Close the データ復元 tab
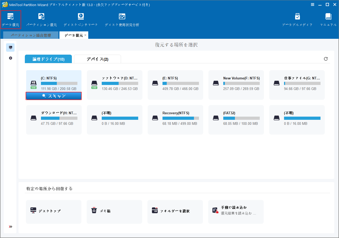The image size is (339, 238). pos(85,35)
